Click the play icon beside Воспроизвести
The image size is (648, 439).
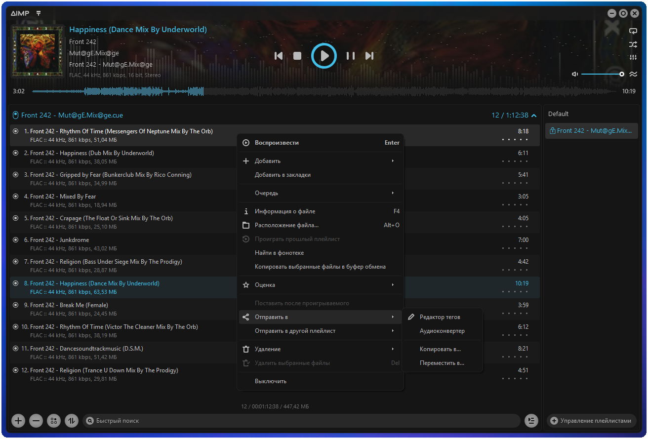(246, 143)
